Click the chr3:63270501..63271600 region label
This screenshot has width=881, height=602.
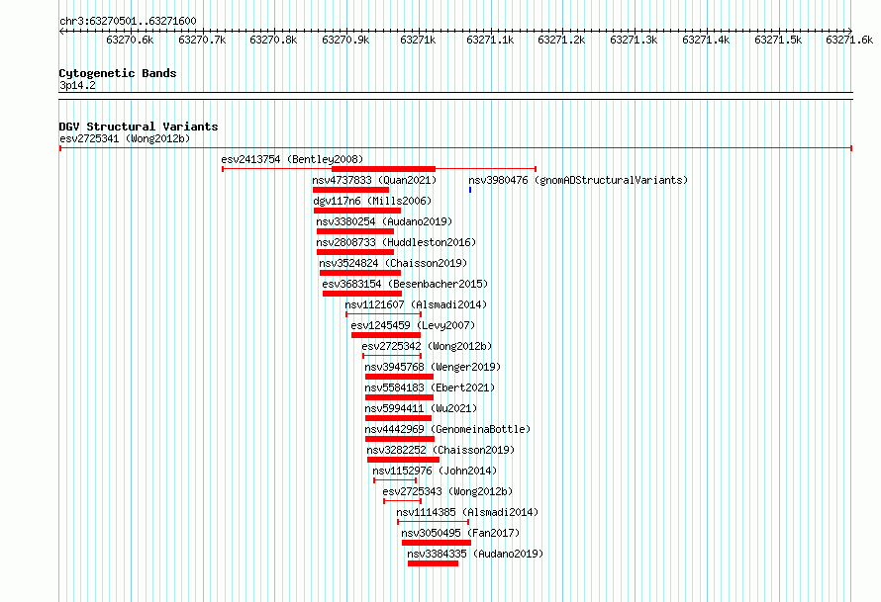(x=128, y=22)
